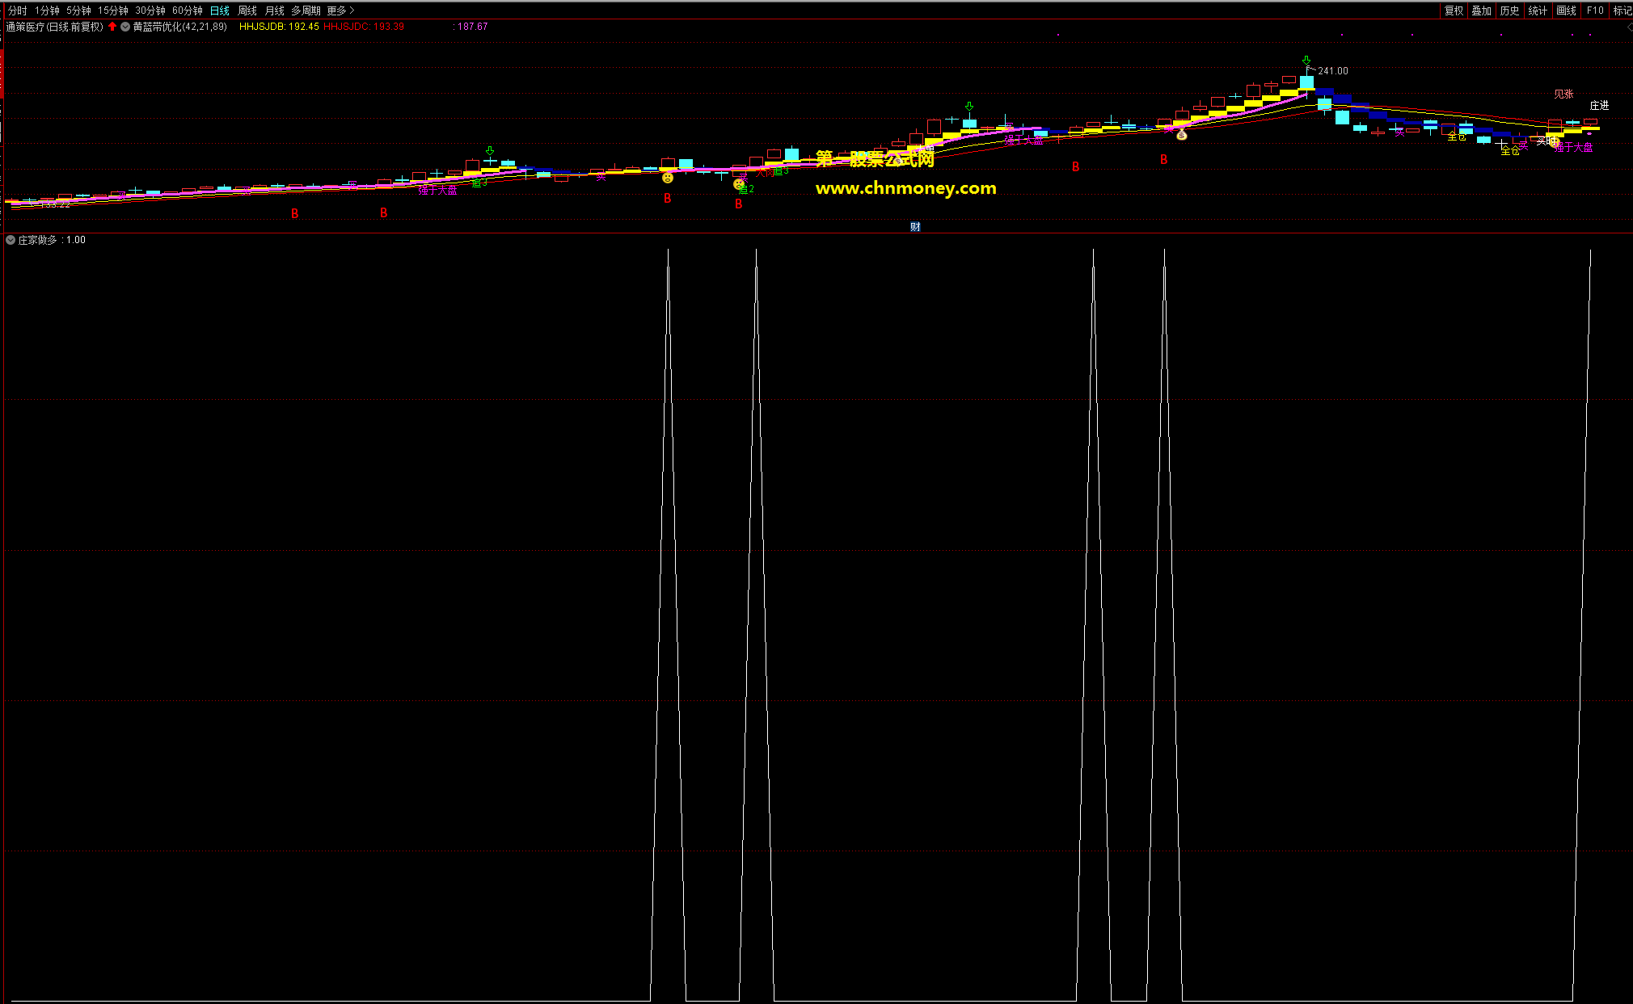The image size is (1633, 1004).
Task: Click the 见涨 signal label
Action: click(1563, 95)
